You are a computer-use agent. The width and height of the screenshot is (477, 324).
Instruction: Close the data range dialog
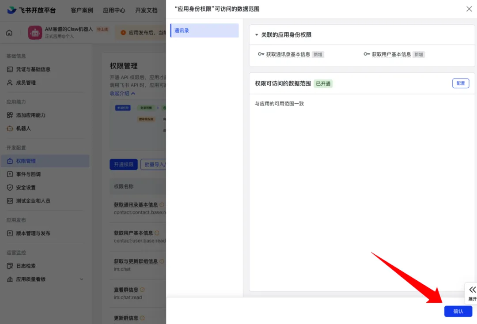pyautogui.click(x=469, y=9)
